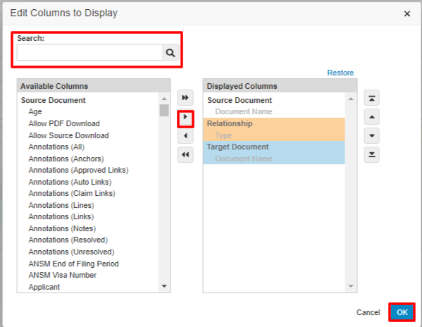This screenshot has height=327, width=422.
Task: Move selected column down one position
Action: 372,135
